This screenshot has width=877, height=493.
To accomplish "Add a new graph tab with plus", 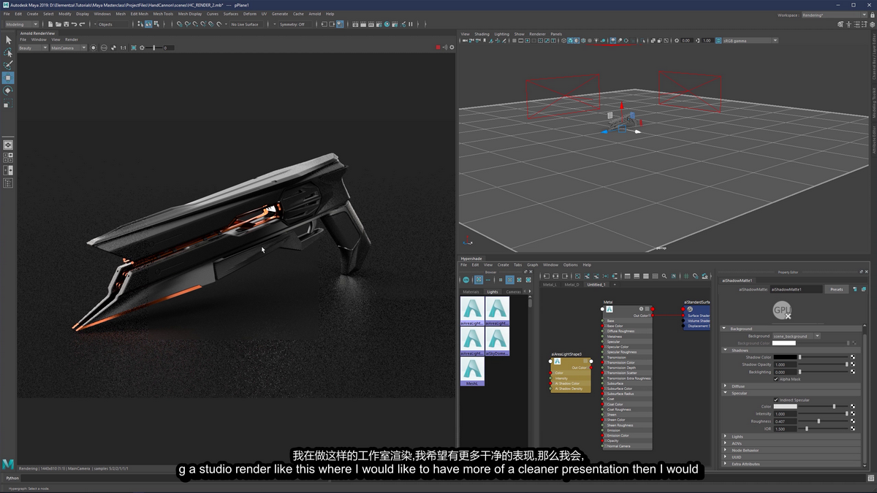I will click(615, 285).
